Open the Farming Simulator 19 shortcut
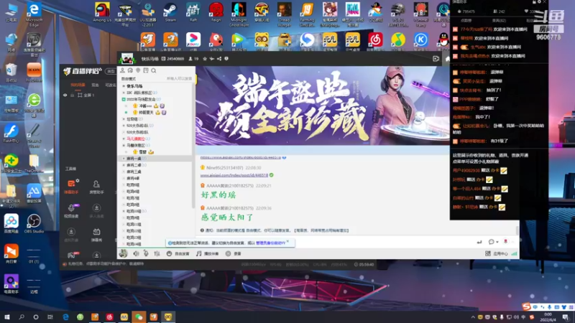Viewport: 575px width, 323px height. 307,14
